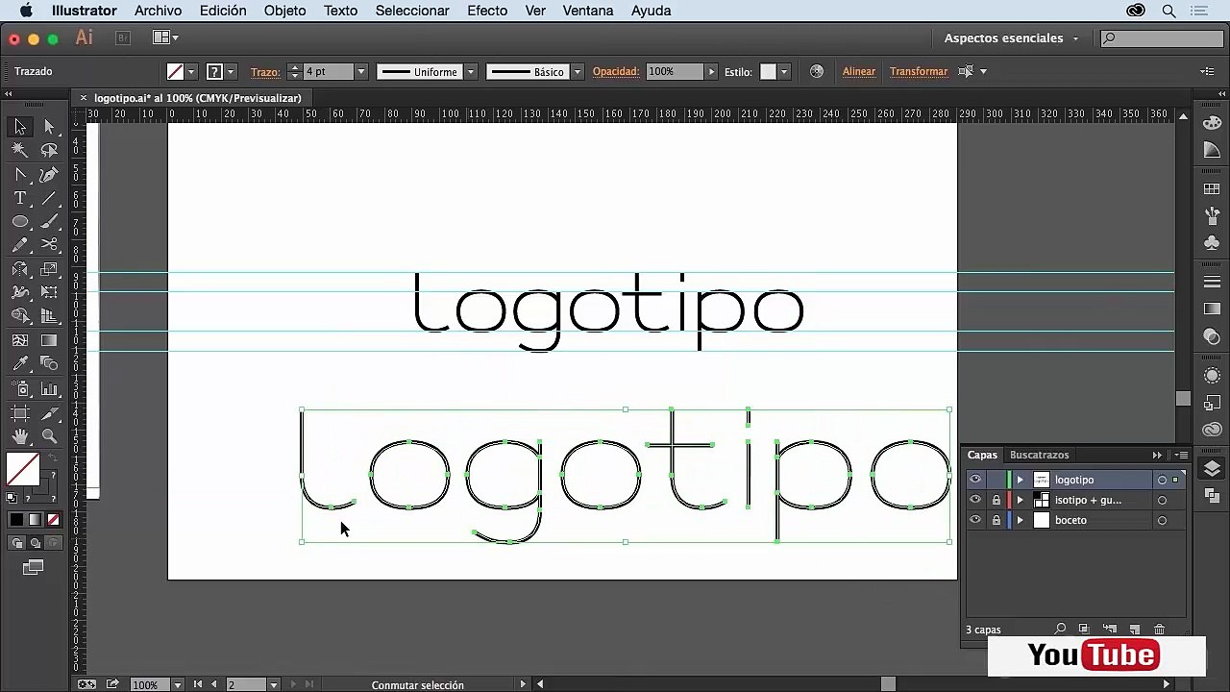
Task: Select the Paintbrush tool
Action: 49,221
